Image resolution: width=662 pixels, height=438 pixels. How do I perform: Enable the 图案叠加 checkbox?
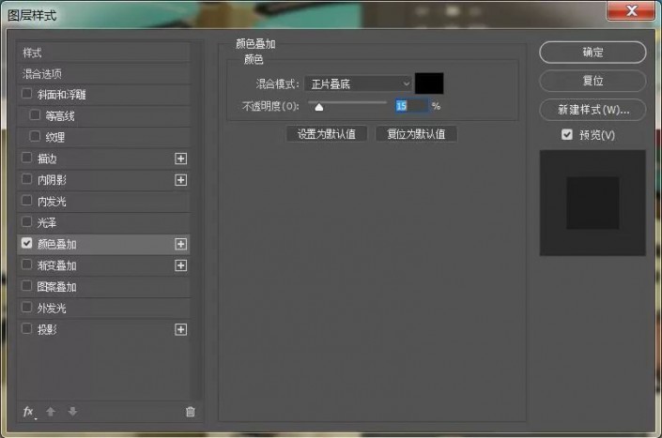click(26, 286)
